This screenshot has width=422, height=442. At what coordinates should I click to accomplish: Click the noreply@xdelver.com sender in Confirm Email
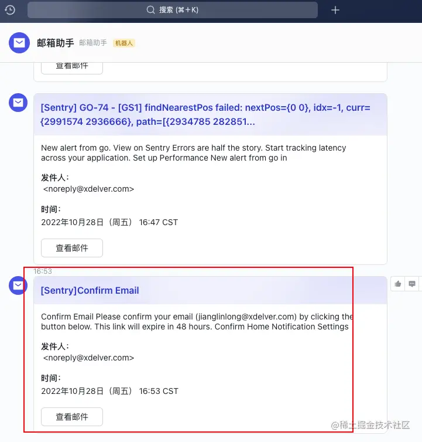pos(88,358)
